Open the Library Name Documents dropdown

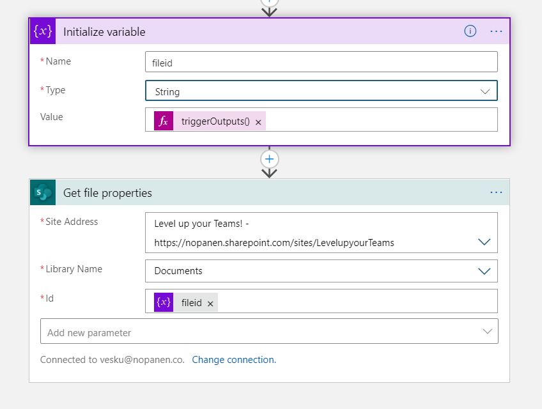tap(484, 271)
